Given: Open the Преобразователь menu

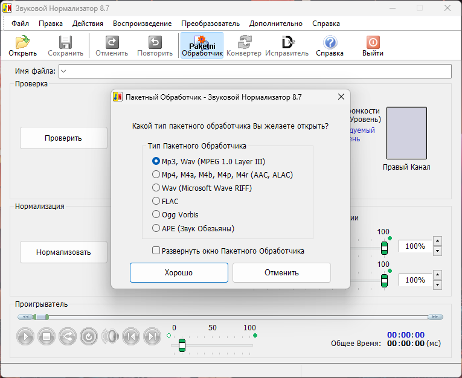Looking at the screenshot, I should pos(210,24).
